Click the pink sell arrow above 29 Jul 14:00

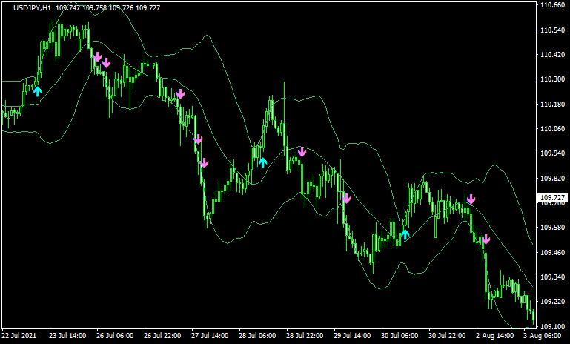[x=346, y=198]
